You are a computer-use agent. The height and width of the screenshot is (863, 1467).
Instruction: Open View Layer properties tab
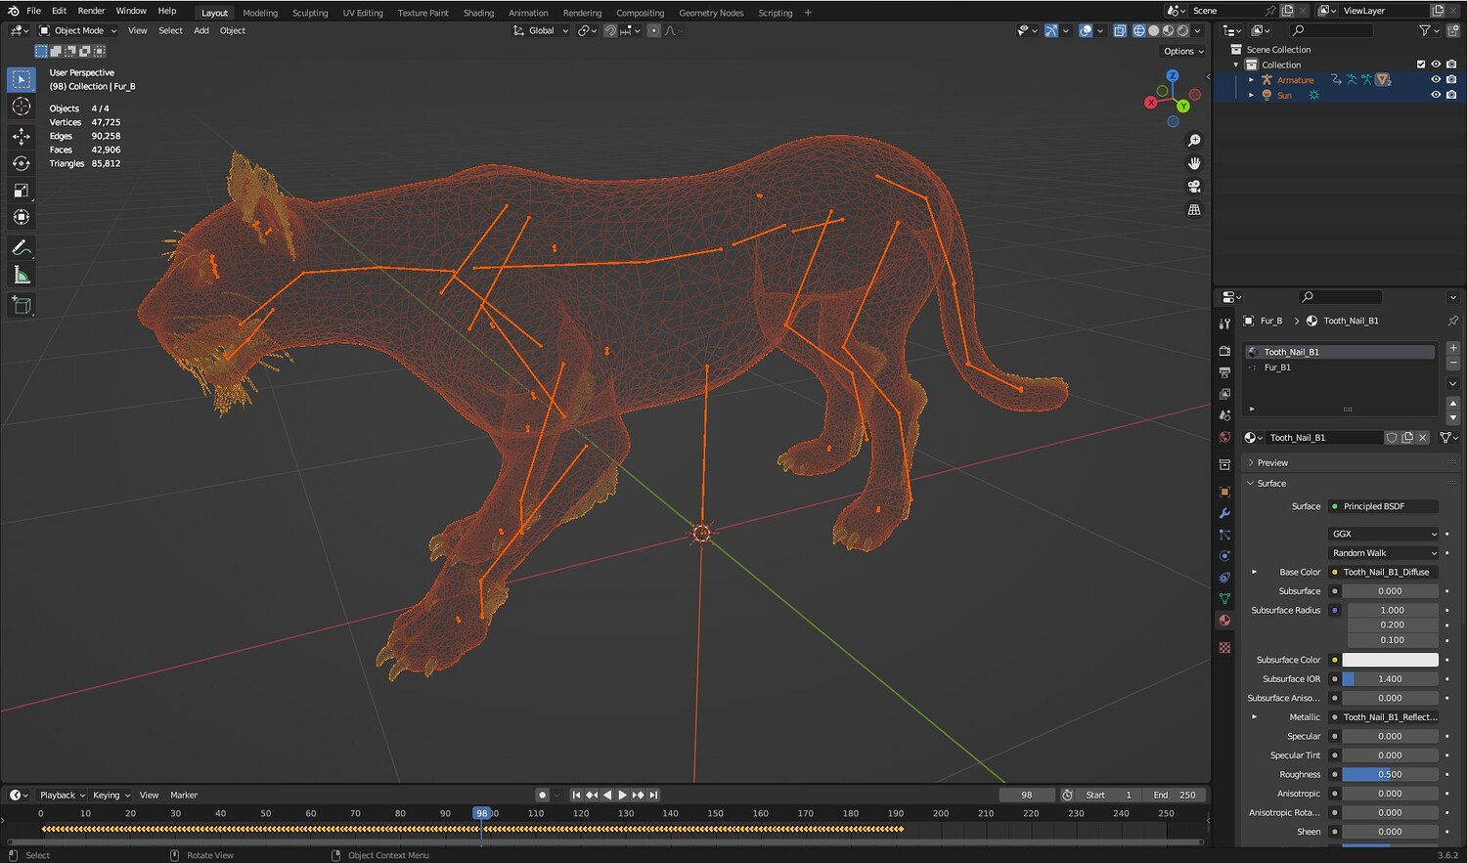coord(1224,394)
